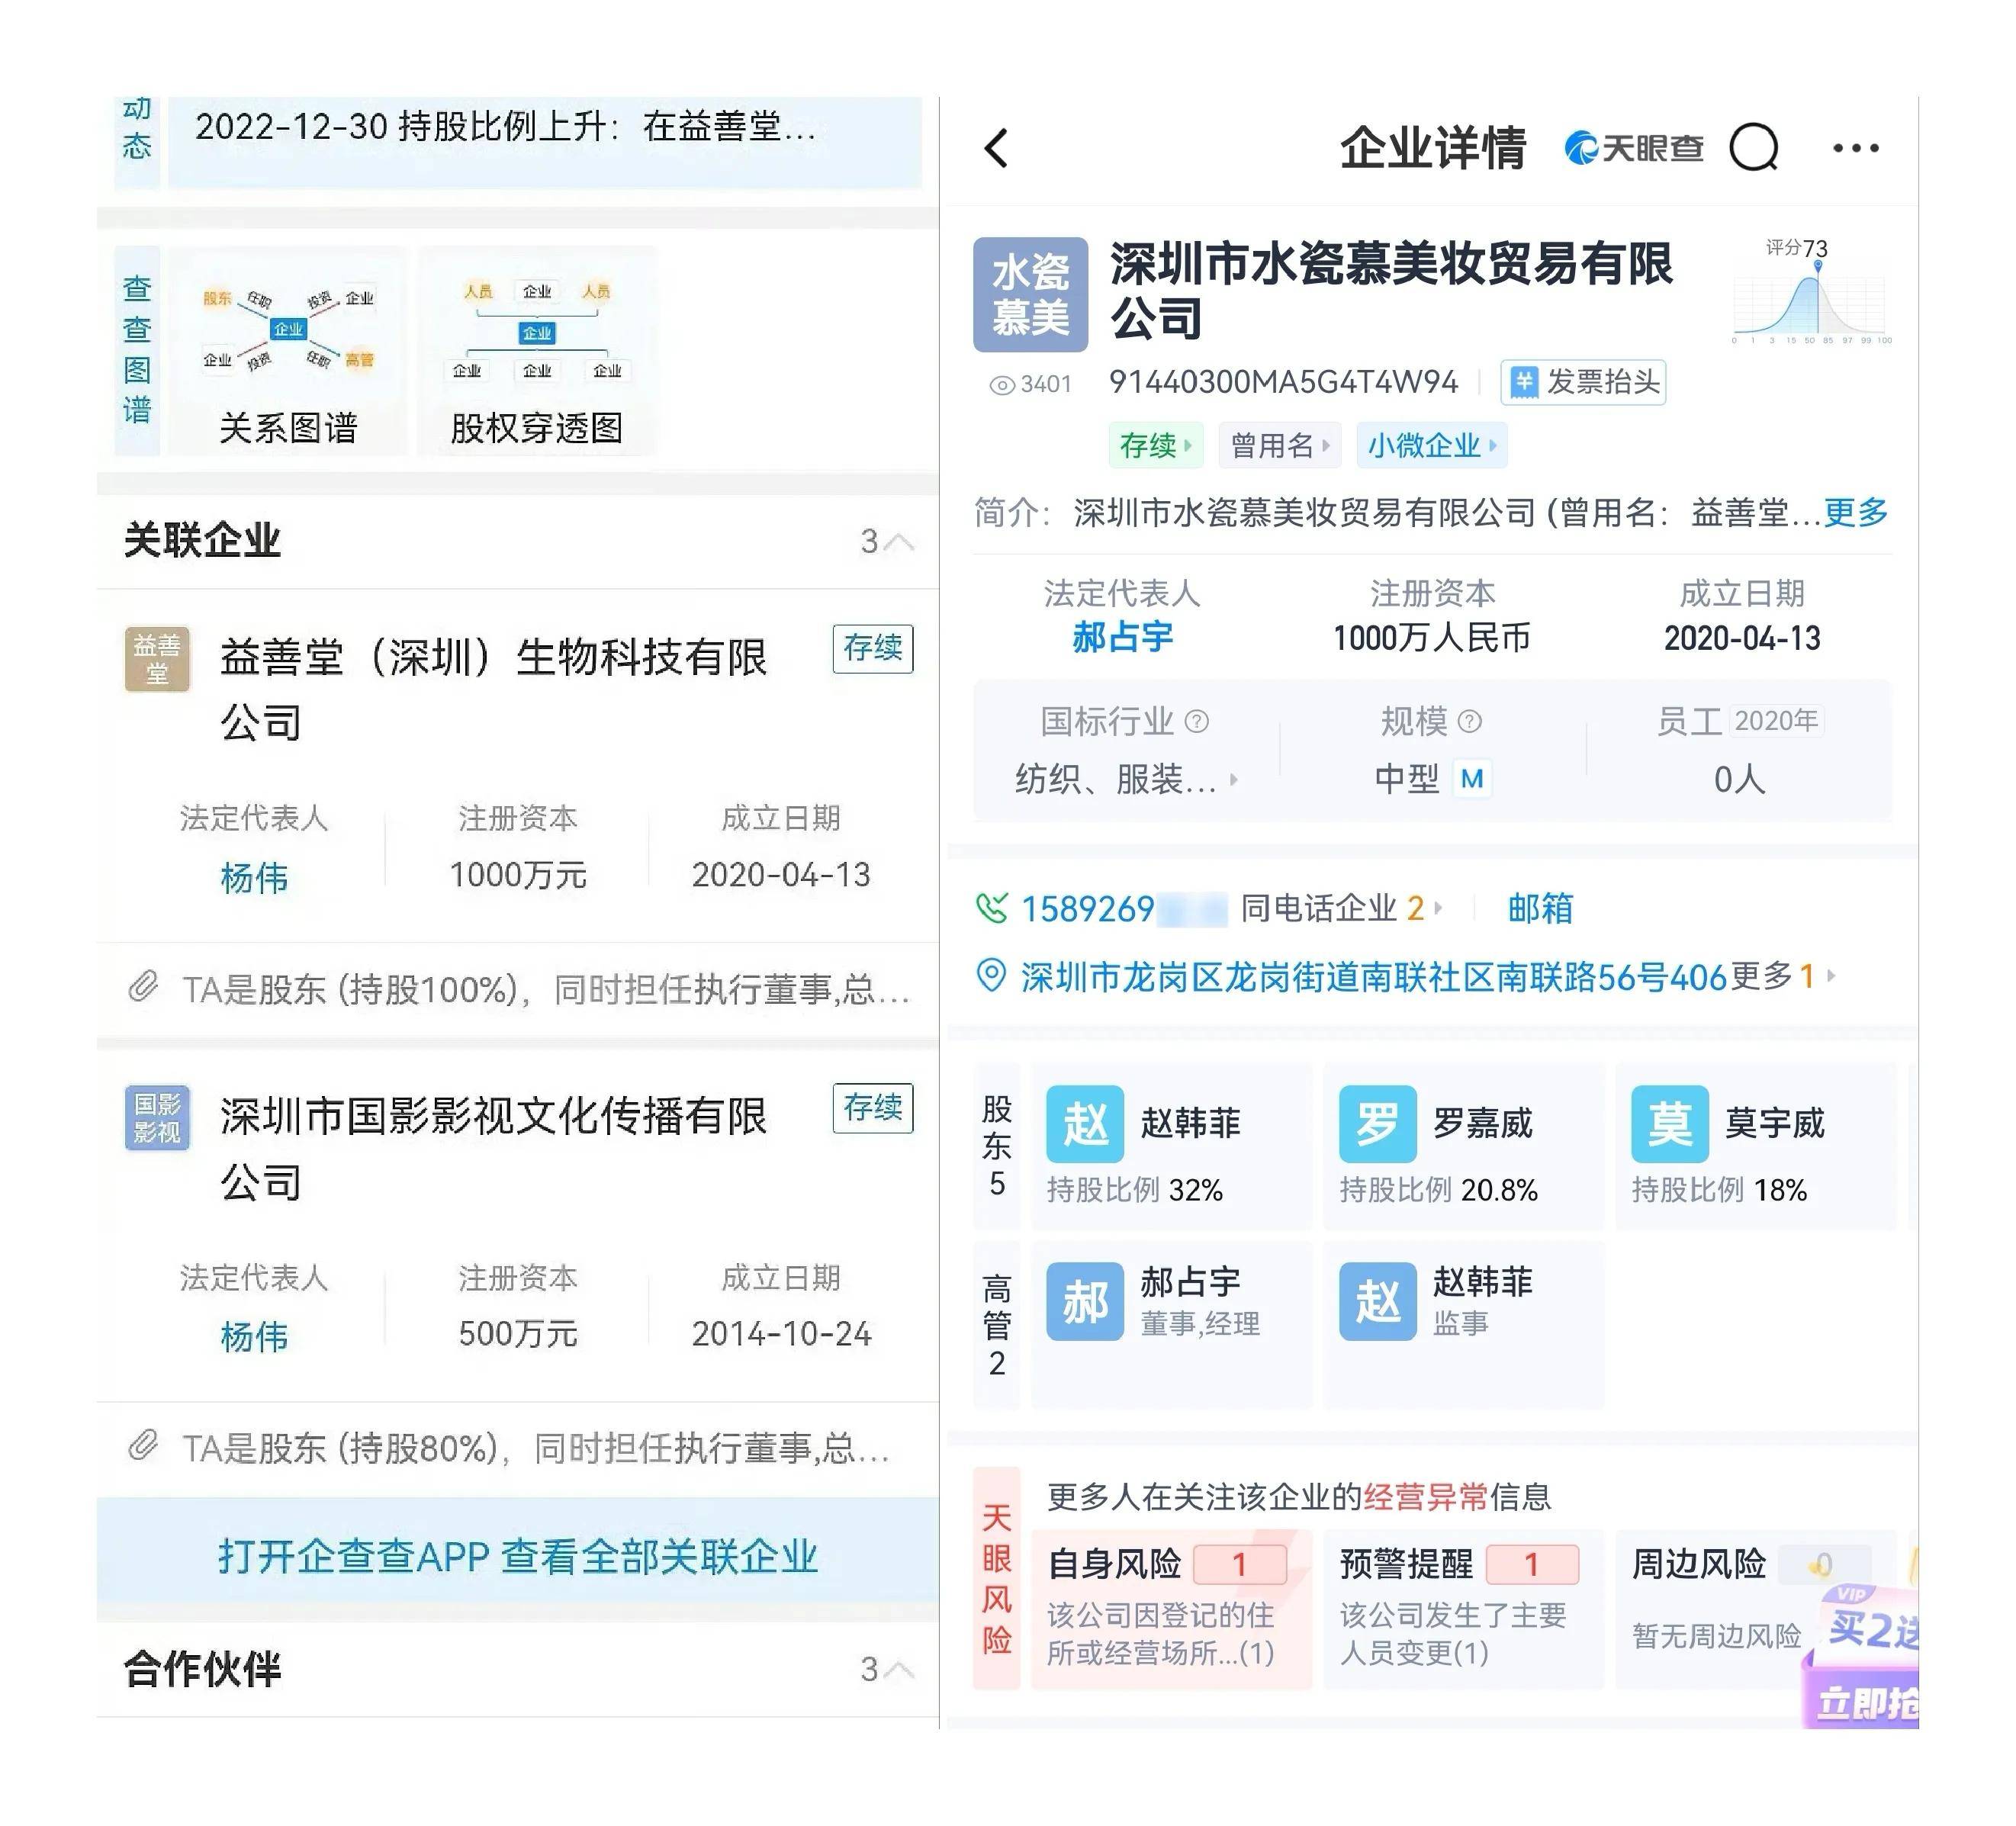The height and width of the screenshot is (1826, 2016).
Task: Tap the 发票抬头 invoice button
Action: (1583, 382)
